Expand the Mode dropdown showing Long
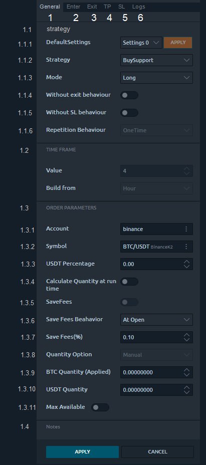The height and width of the screenshot is (465, 206). [x=156, y=78]
